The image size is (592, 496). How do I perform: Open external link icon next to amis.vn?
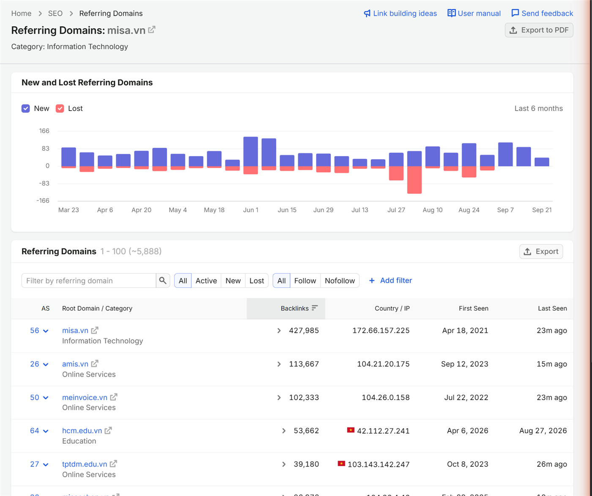tap(95, 364)
